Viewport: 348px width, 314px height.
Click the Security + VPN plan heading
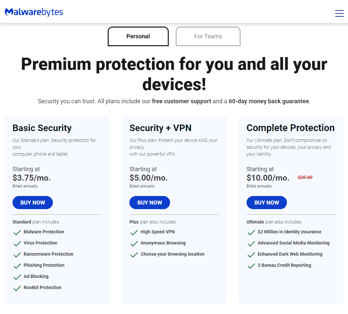coord(160,128)
